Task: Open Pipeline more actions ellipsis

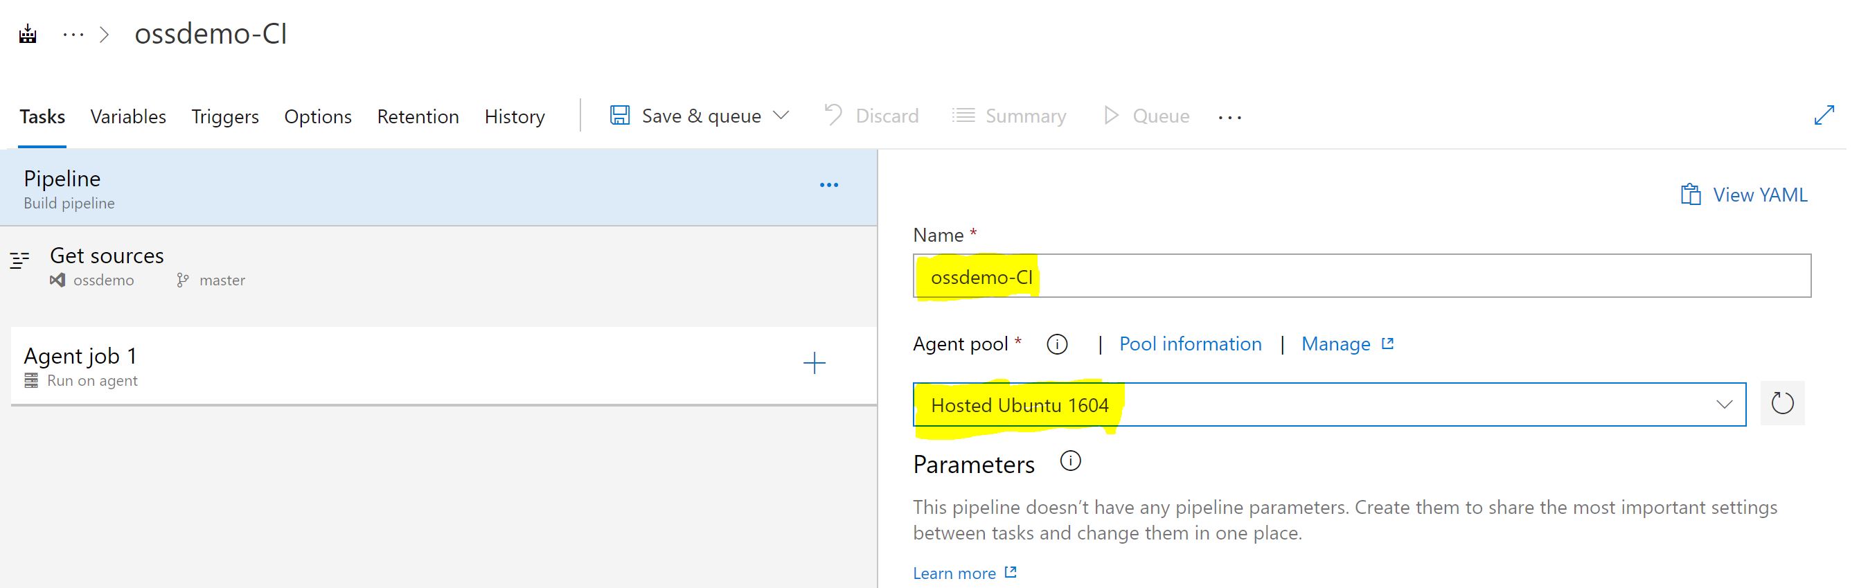Action: tap(828, 186)
